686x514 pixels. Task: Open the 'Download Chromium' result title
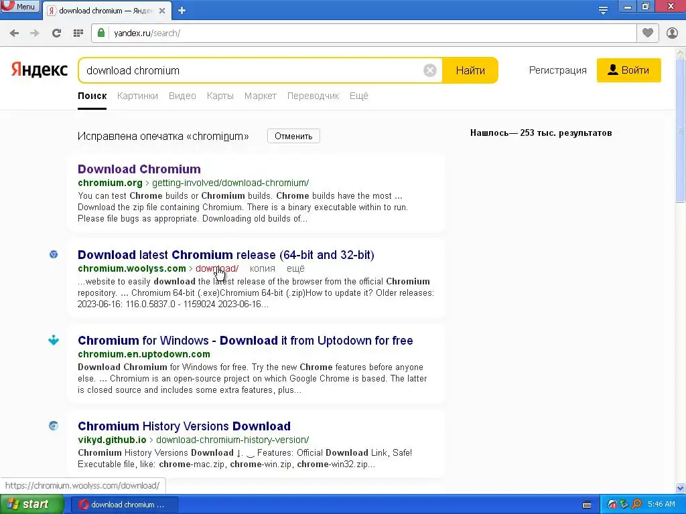click(x=139, y=169)
